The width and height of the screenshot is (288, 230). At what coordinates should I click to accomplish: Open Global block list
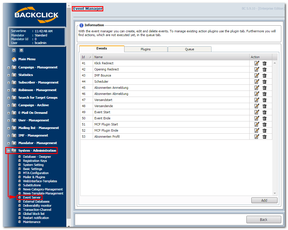point(34,214)
